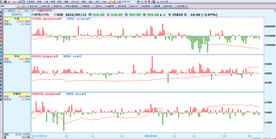Click the round collapse icon before 相關新聞

point(5,11)
